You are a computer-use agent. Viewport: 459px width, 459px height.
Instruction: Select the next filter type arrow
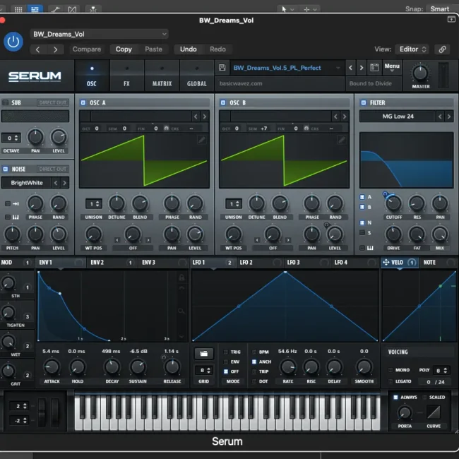[448, 117]
